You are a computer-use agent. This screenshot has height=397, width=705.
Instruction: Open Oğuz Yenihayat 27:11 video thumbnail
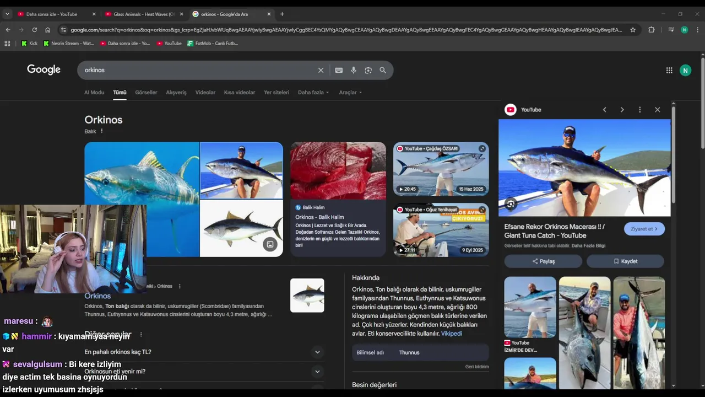[441, 230]
